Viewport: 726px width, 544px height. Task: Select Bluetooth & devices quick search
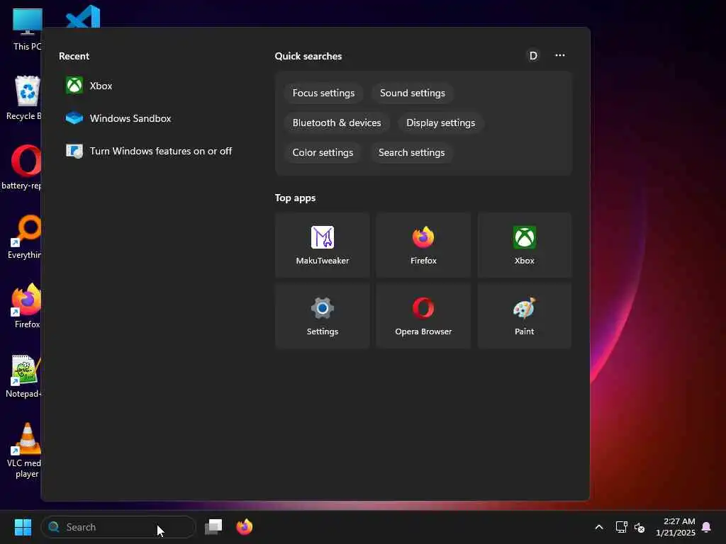(x=337, y=123)
